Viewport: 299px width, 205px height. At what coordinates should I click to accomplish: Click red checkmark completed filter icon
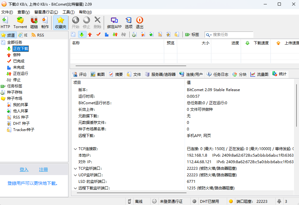98,35
